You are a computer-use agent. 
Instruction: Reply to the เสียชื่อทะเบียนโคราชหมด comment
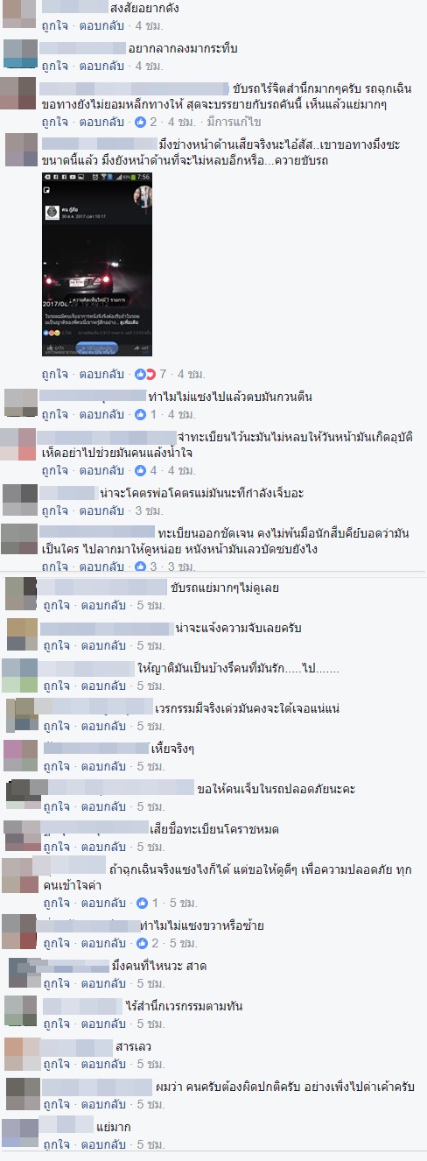103,847
